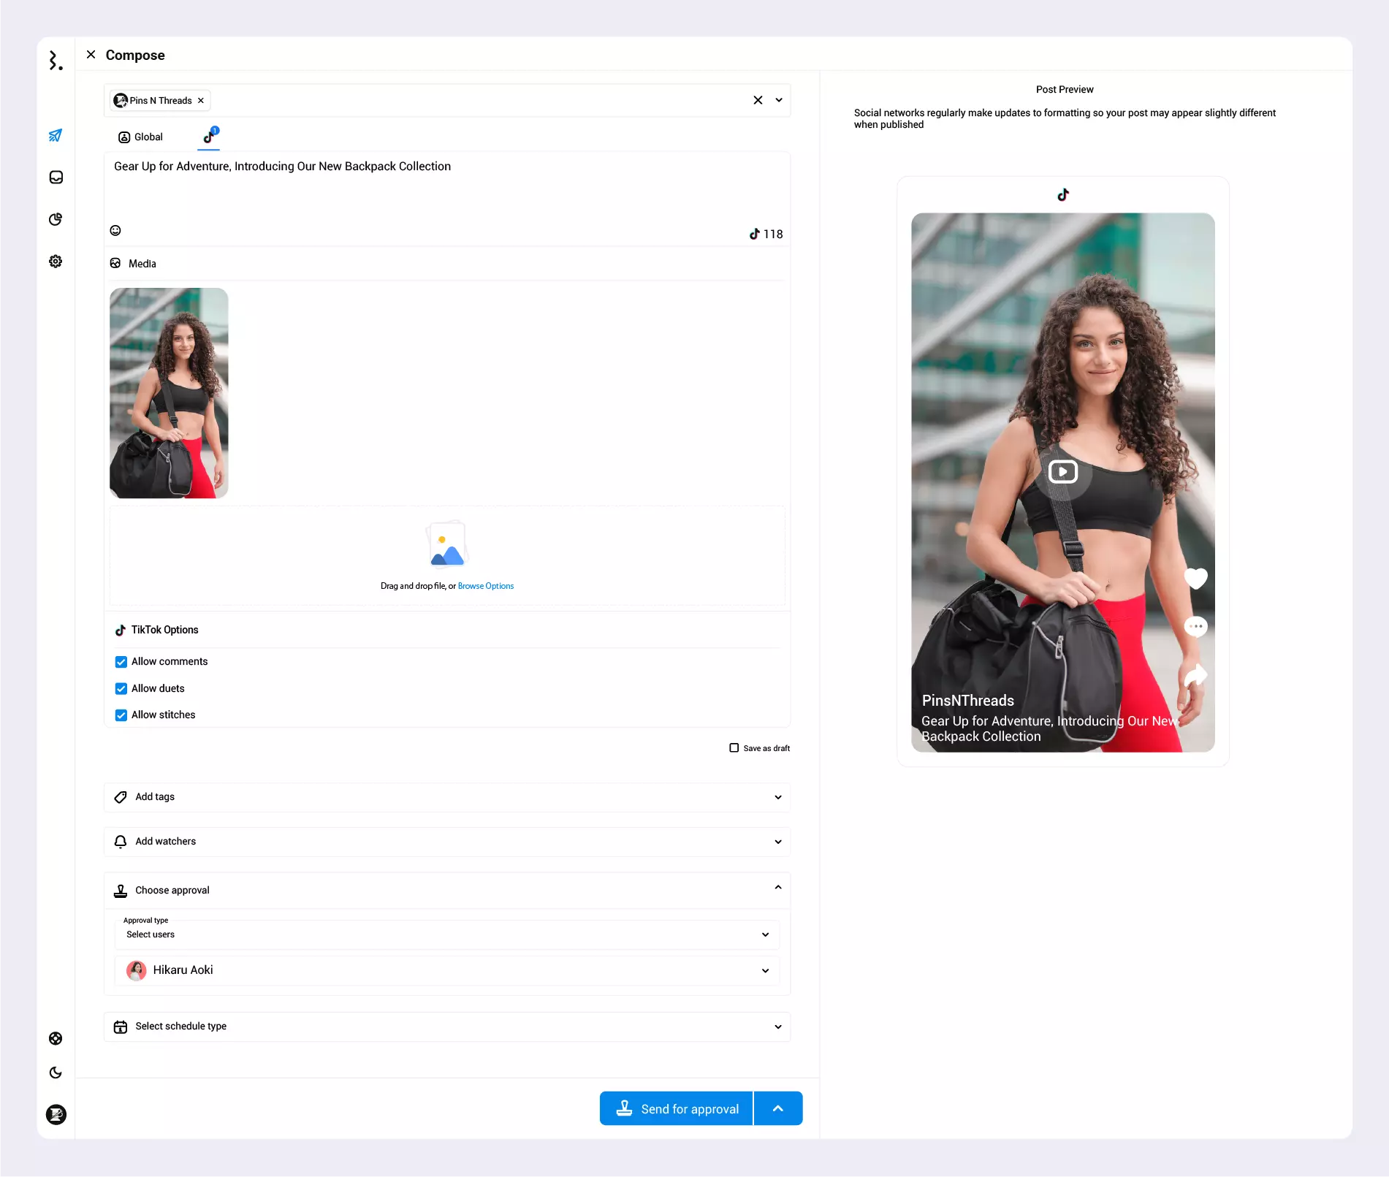Open the settings gear in sidebar
This screenshot has width=1389, height=1177.
[x=56, y=262]
